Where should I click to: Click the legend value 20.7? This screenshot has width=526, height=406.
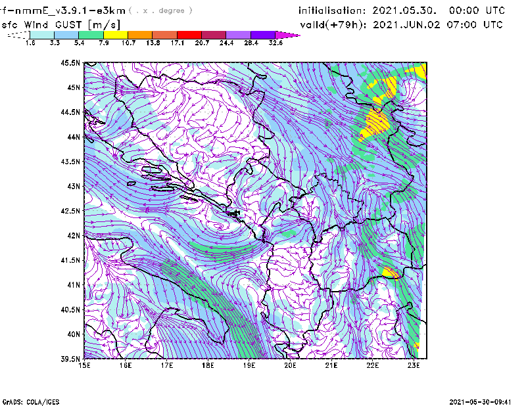pyautogui.click(x=202, y=43)
